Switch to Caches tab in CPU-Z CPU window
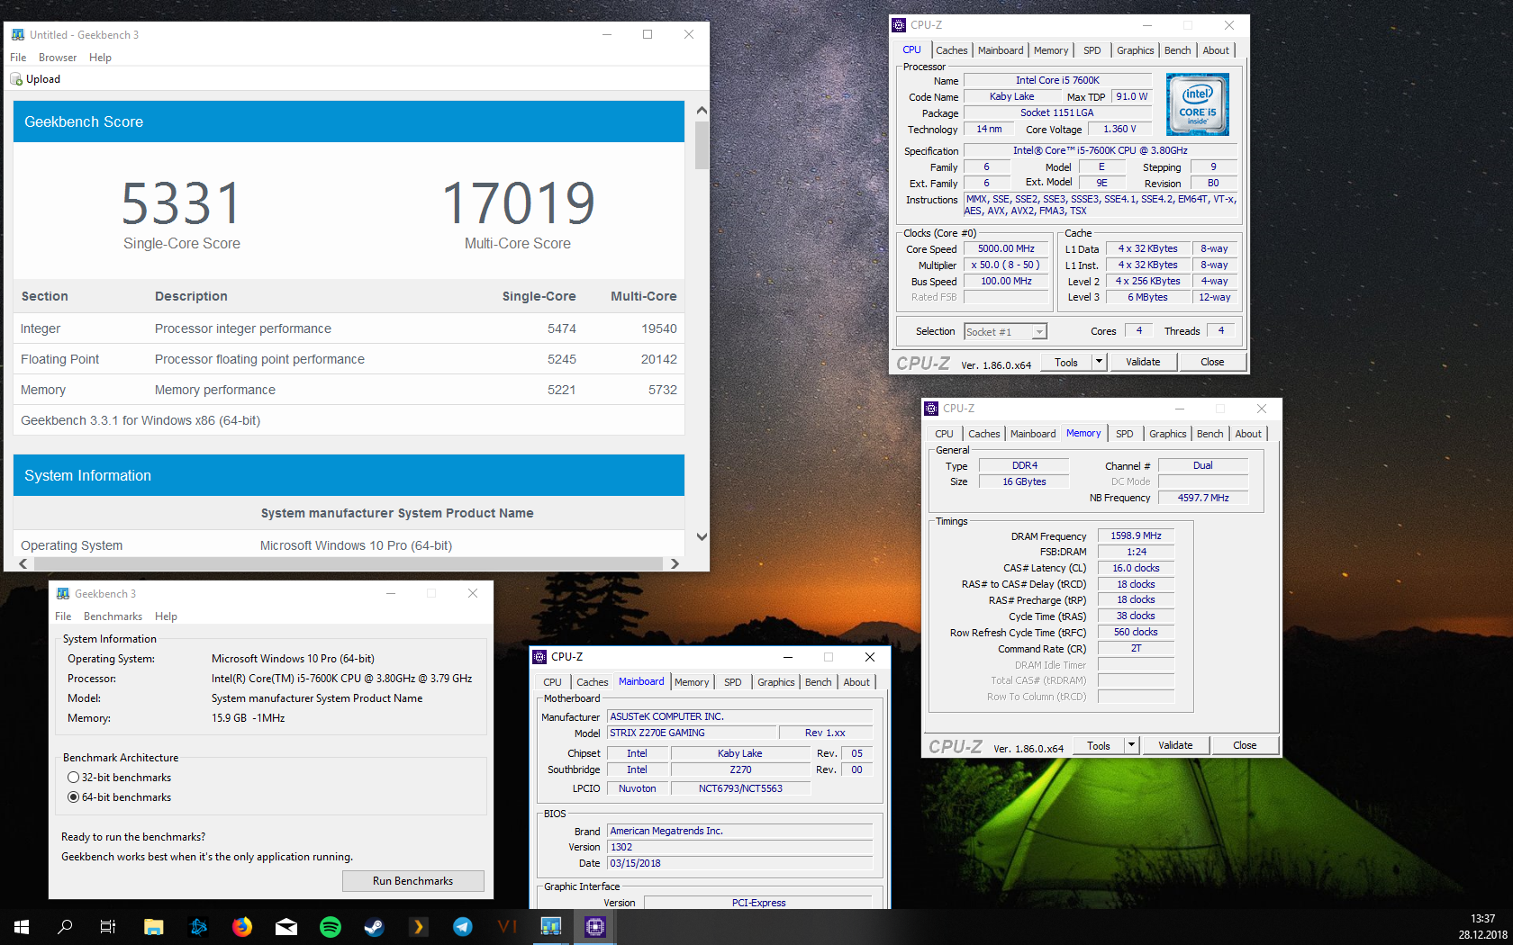The height and width of the screenshot is (945, 1513). coord(951,50)
